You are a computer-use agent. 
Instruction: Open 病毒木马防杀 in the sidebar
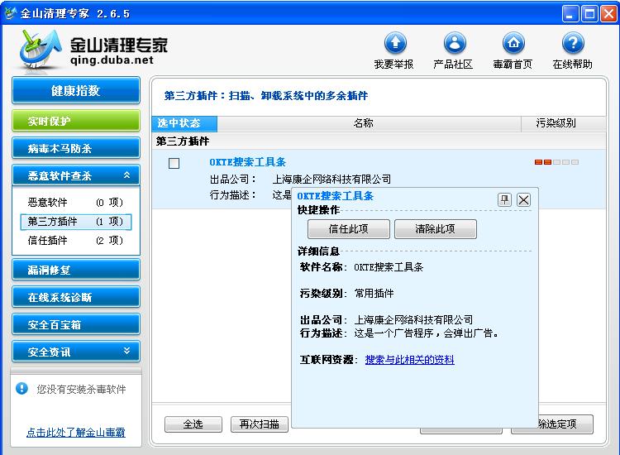pos(76,148)
